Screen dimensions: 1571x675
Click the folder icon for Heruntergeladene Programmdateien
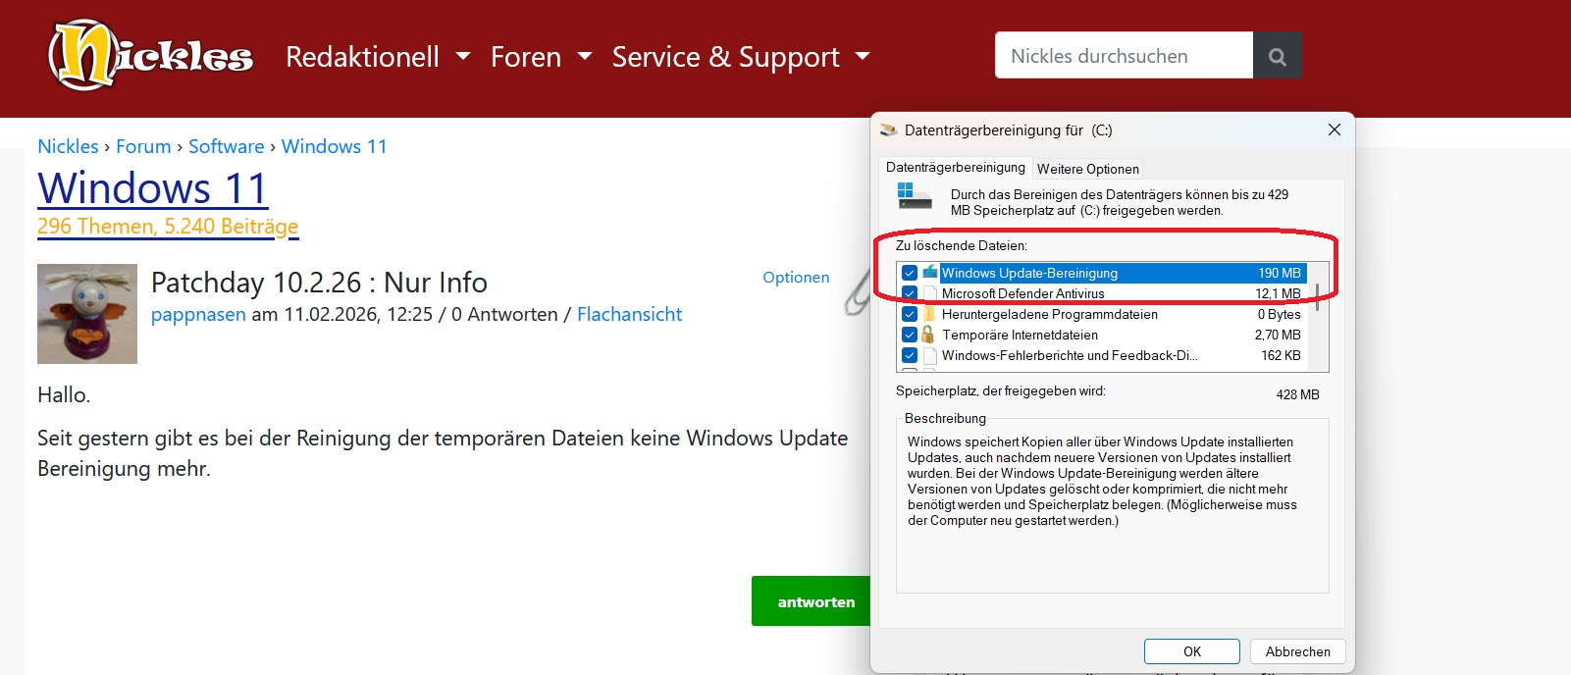[x=928, y=314]
